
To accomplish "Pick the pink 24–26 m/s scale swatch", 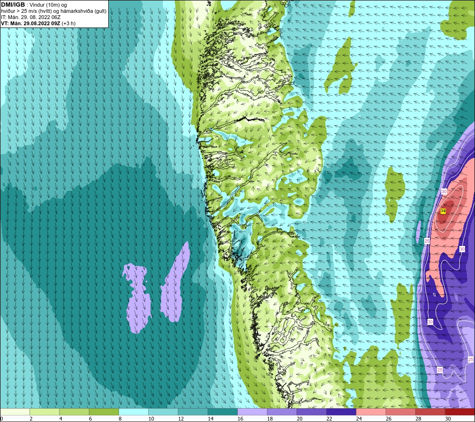I will coord(371,412).
